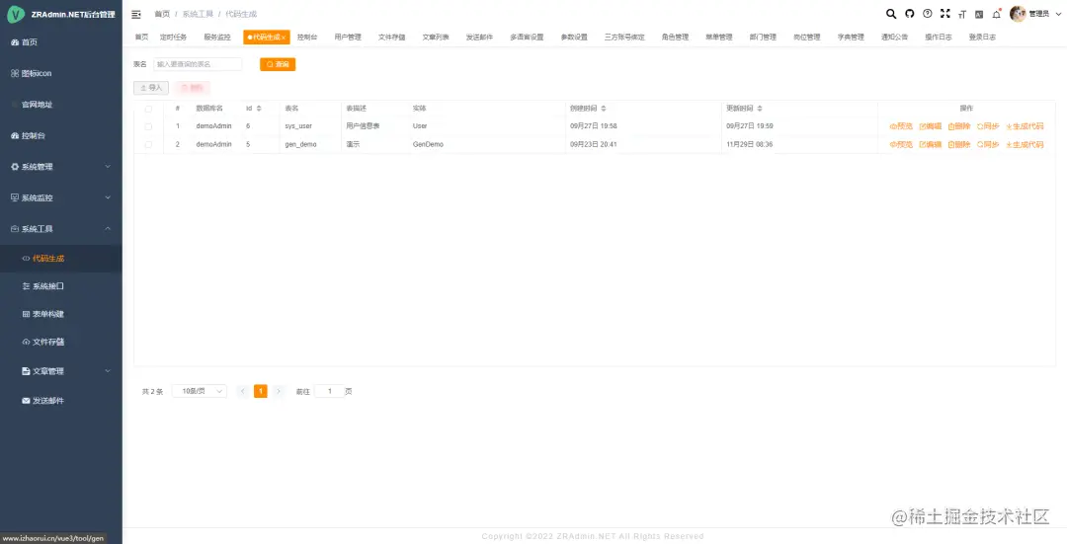Image resolution: width=1067 pixels, height=544 pixels.
Task: Go to the previous page arrow
Action: click(242, 391)
